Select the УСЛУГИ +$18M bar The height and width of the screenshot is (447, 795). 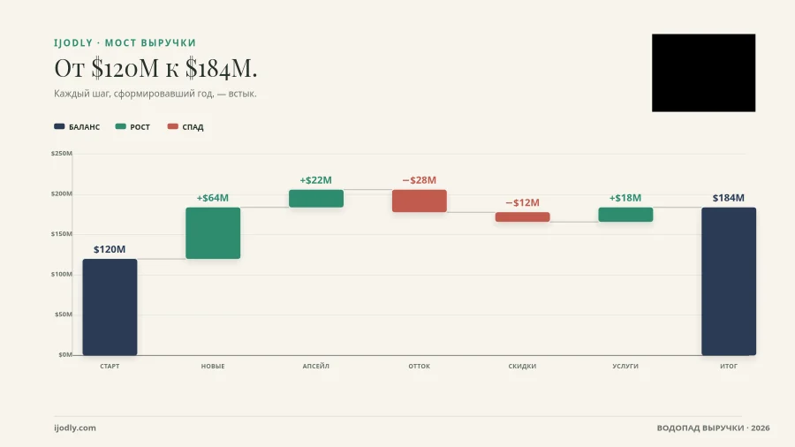pos(625,215)
